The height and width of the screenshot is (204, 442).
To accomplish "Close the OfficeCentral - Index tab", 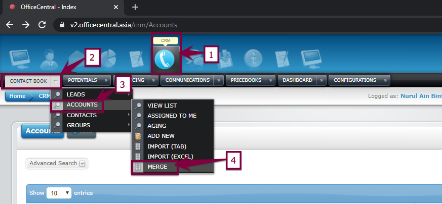I will [115, 7].
